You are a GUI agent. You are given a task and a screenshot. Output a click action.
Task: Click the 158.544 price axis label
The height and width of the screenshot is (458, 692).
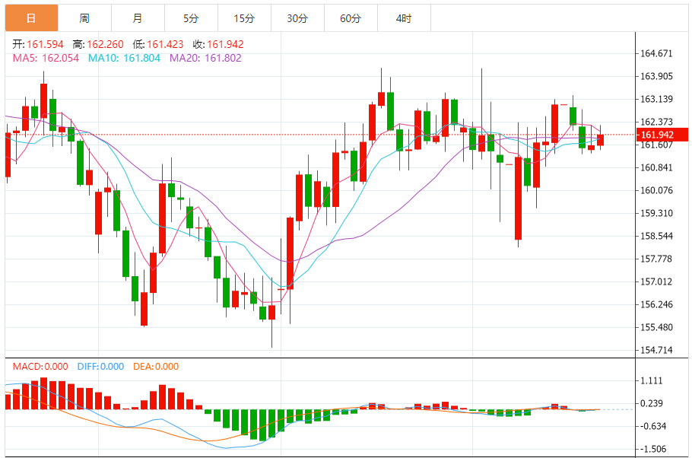pos(656,236)
